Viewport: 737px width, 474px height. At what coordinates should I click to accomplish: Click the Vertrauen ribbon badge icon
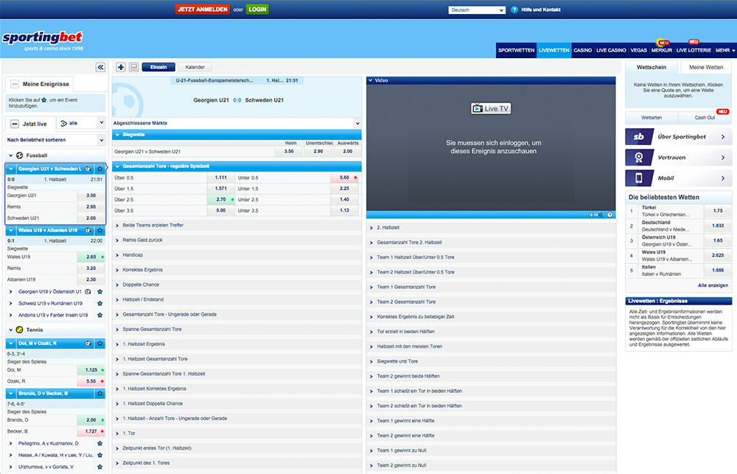coord(639,158)
